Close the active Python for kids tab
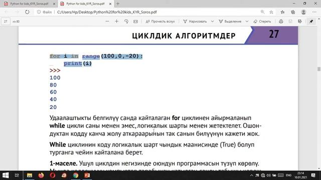The width and height of the screenshot is (321, 180). coord(110,3)
